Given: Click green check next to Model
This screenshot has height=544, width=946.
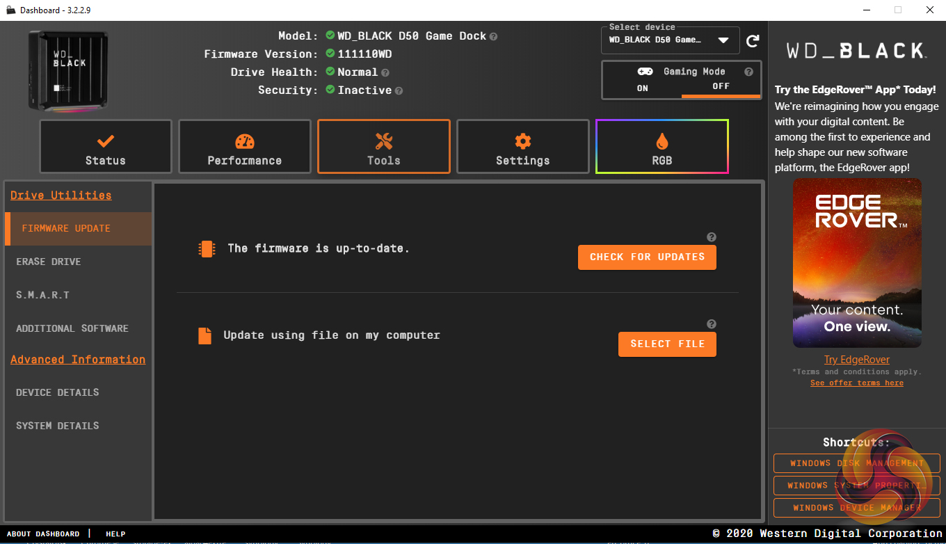Looking at the screenshot, I should (x=330, y=35).
